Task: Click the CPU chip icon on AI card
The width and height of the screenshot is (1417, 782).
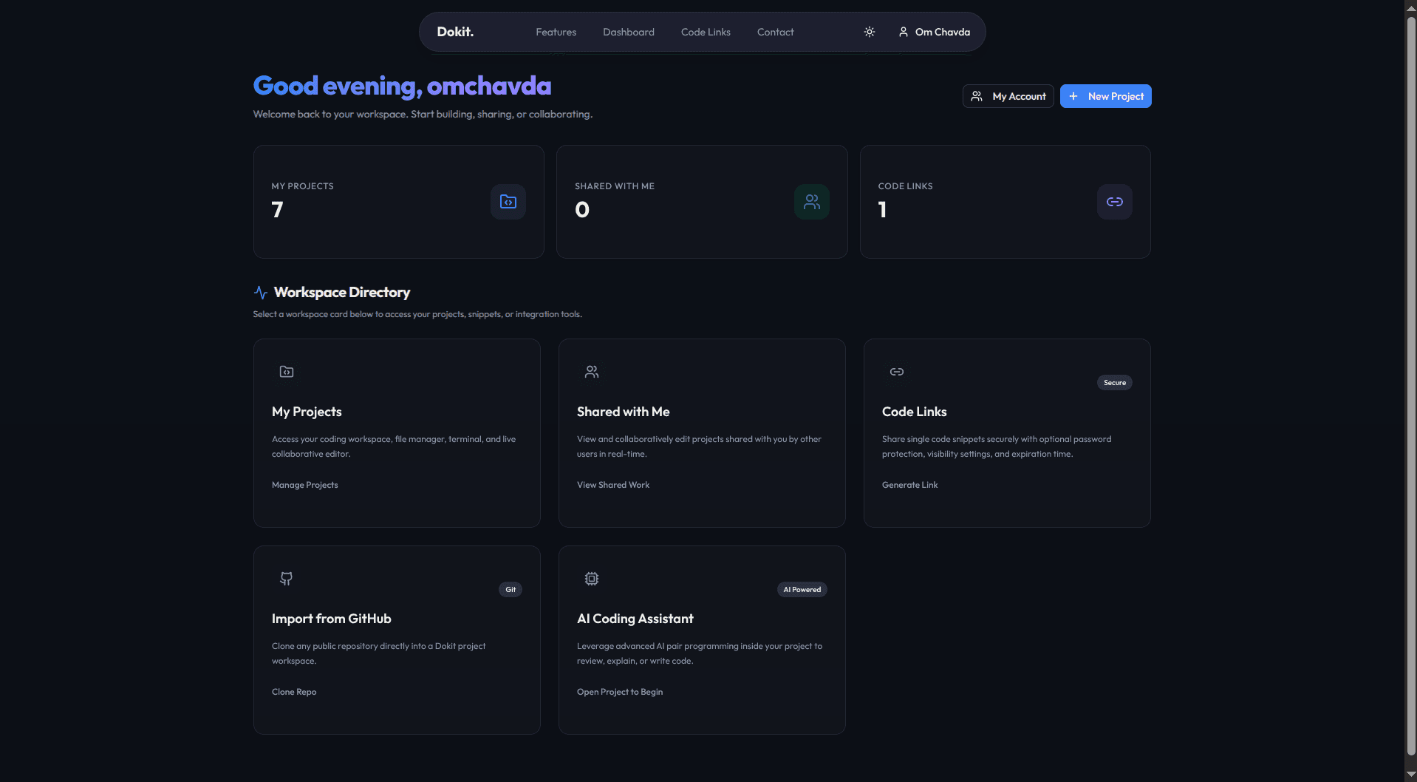Action: click(x=592, y=579)
